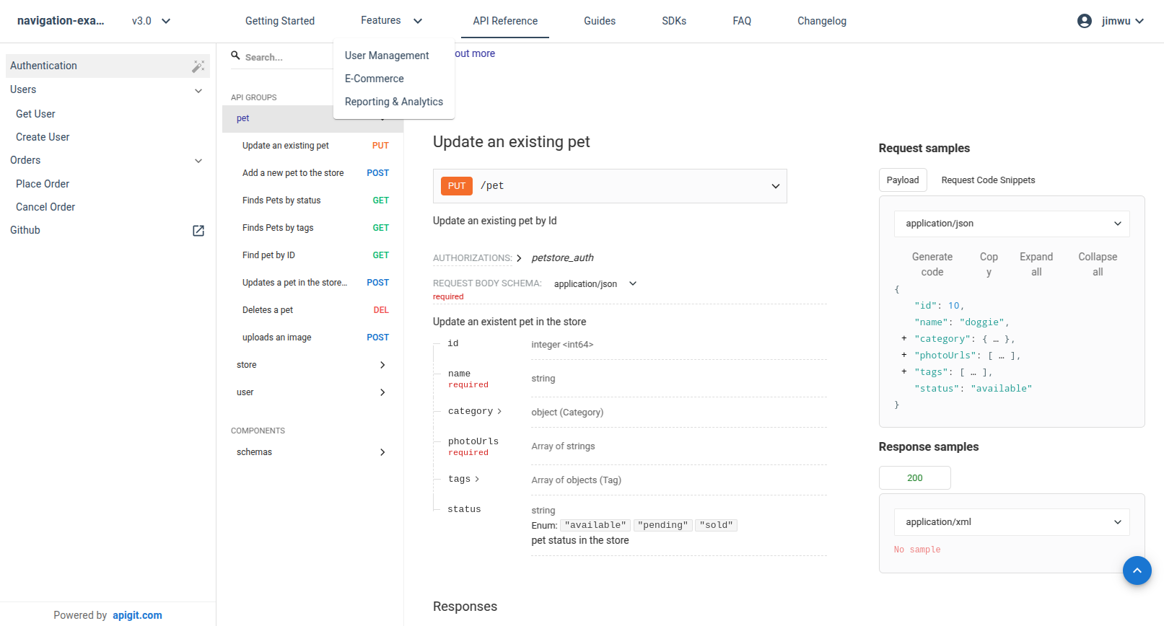The width and height of the screenshot is (1164, 626).
Task: Select the pet API group
Action: point(313,118)
